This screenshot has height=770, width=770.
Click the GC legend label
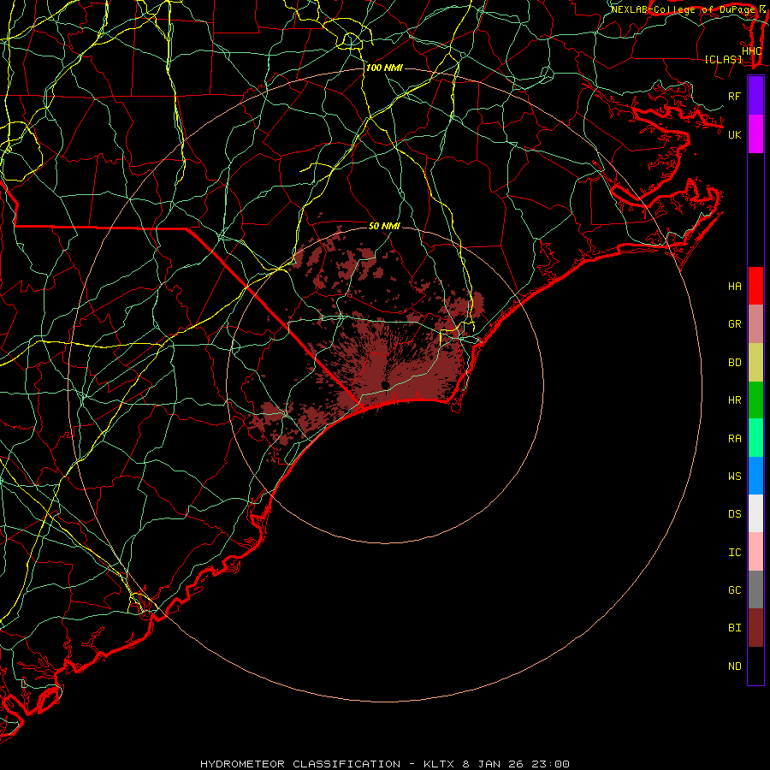[x=735, y=589]
